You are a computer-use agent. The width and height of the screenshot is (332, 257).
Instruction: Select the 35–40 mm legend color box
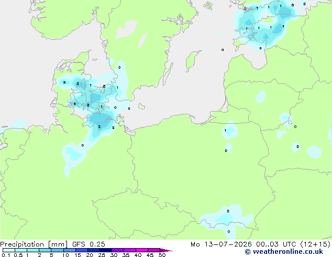129,250
